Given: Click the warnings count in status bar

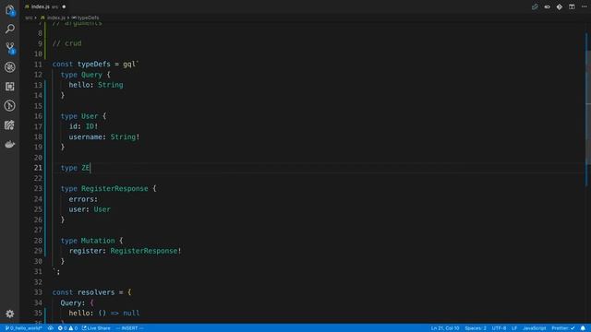Looking at the screenshot, I should (73, 328).
